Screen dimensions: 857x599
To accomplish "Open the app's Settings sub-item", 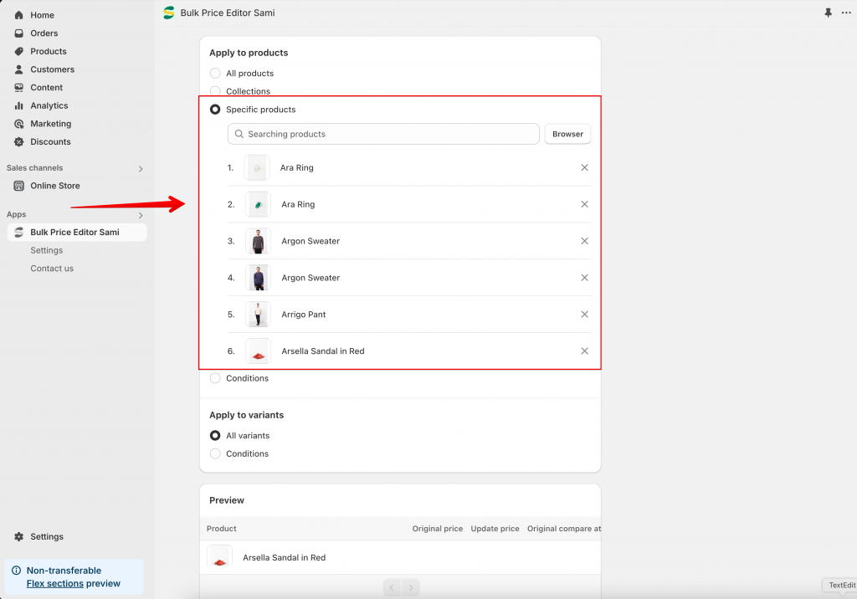I will [47, 250].
